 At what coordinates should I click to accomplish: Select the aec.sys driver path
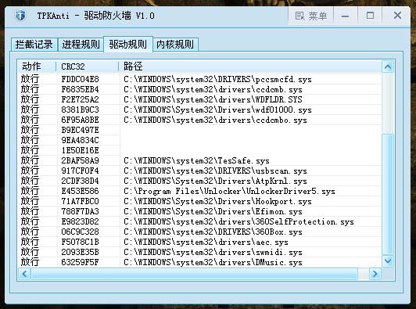click(206, 242)
